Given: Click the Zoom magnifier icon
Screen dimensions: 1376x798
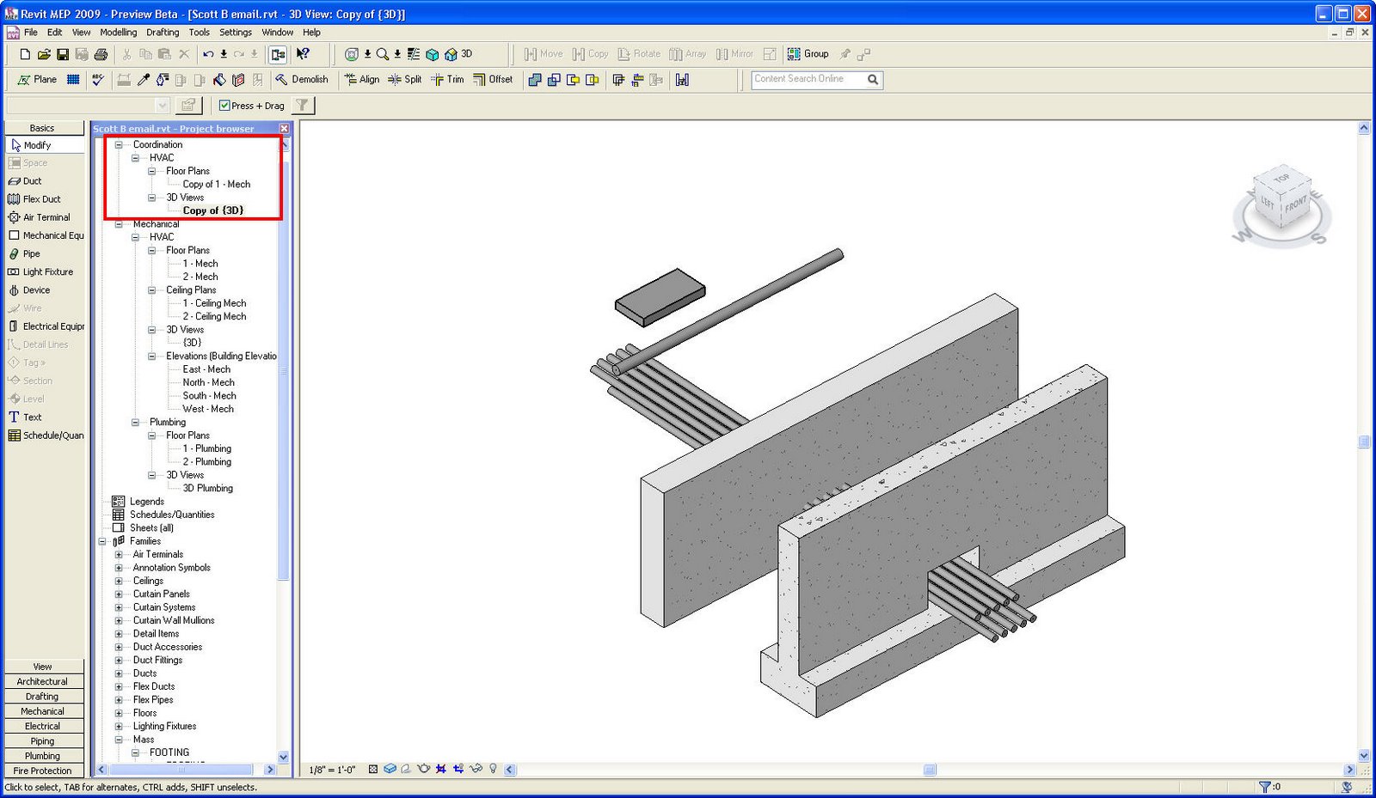Looking at the screenshot, I should tap(382, 54).
